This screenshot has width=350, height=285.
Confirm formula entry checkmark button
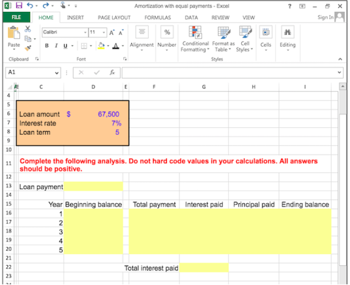pos(97,72)
